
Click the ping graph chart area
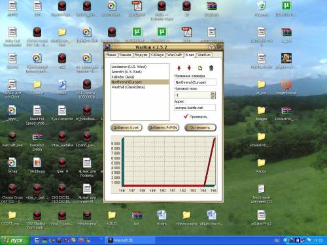163,165
